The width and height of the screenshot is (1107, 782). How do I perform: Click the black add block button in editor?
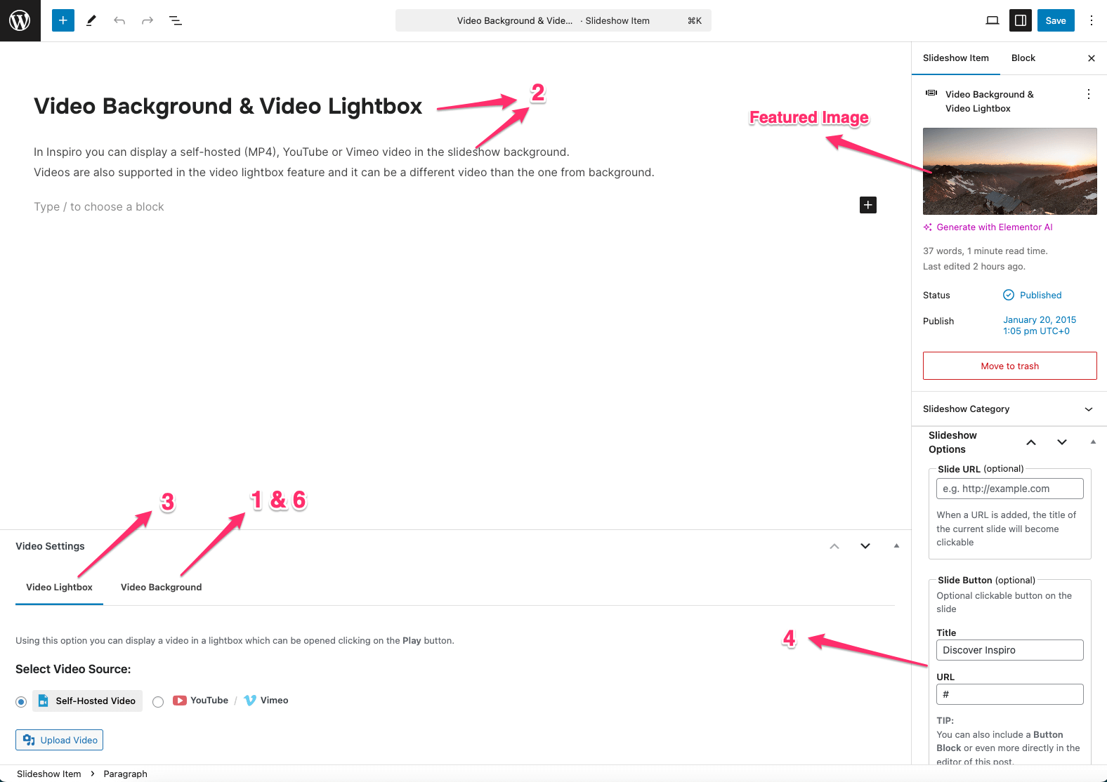click(868, 205)
